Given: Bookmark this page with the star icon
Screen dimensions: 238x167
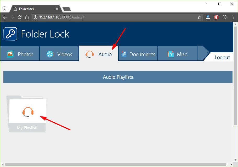Looking at the screenshot, I should [x=199, y=17].
